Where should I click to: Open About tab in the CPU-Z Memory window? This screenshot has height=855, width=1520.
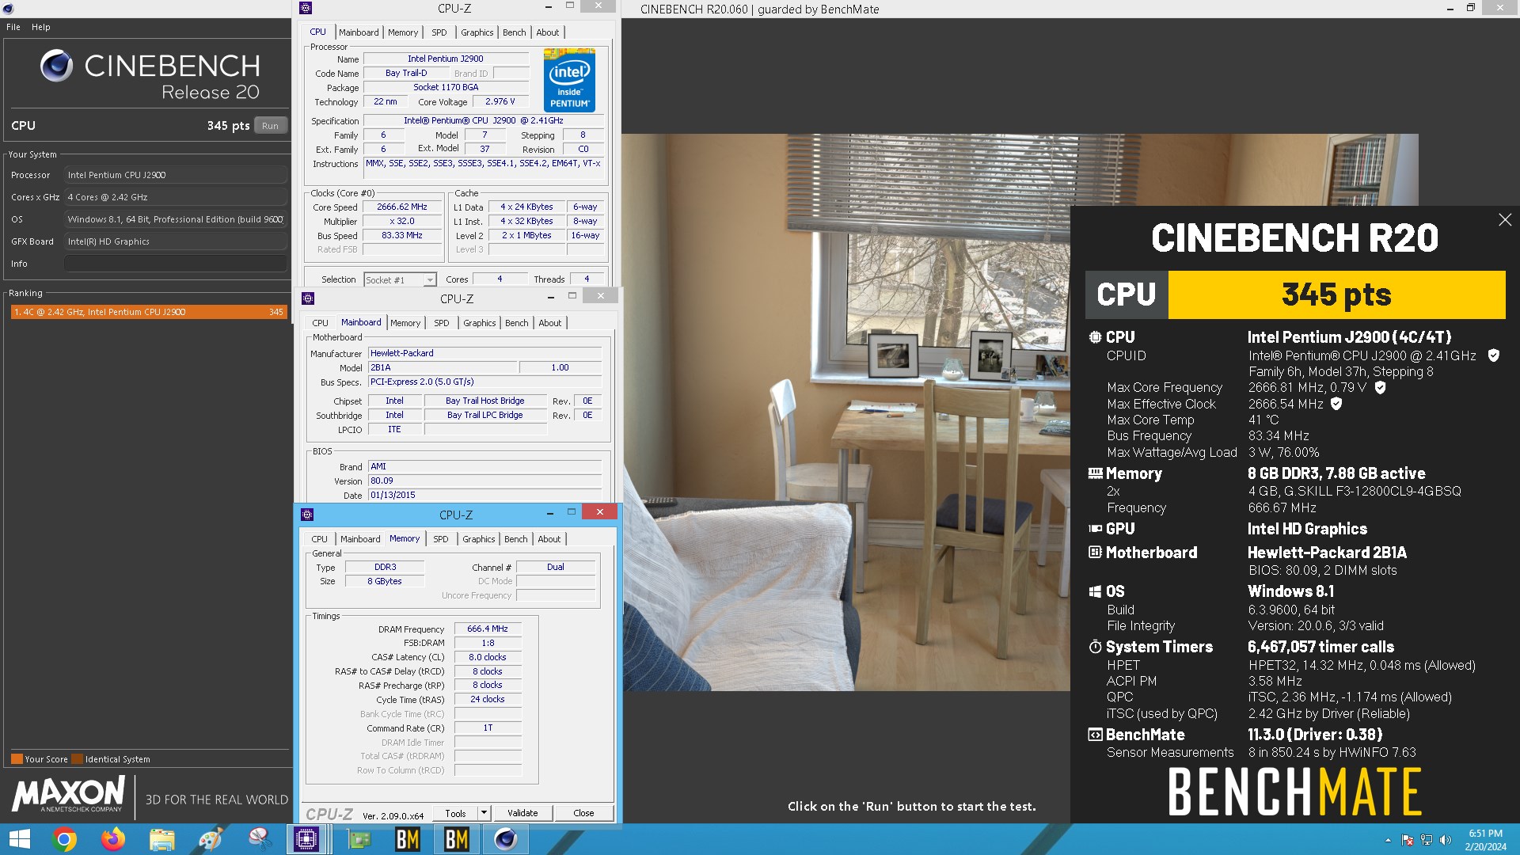click(549, 539)
